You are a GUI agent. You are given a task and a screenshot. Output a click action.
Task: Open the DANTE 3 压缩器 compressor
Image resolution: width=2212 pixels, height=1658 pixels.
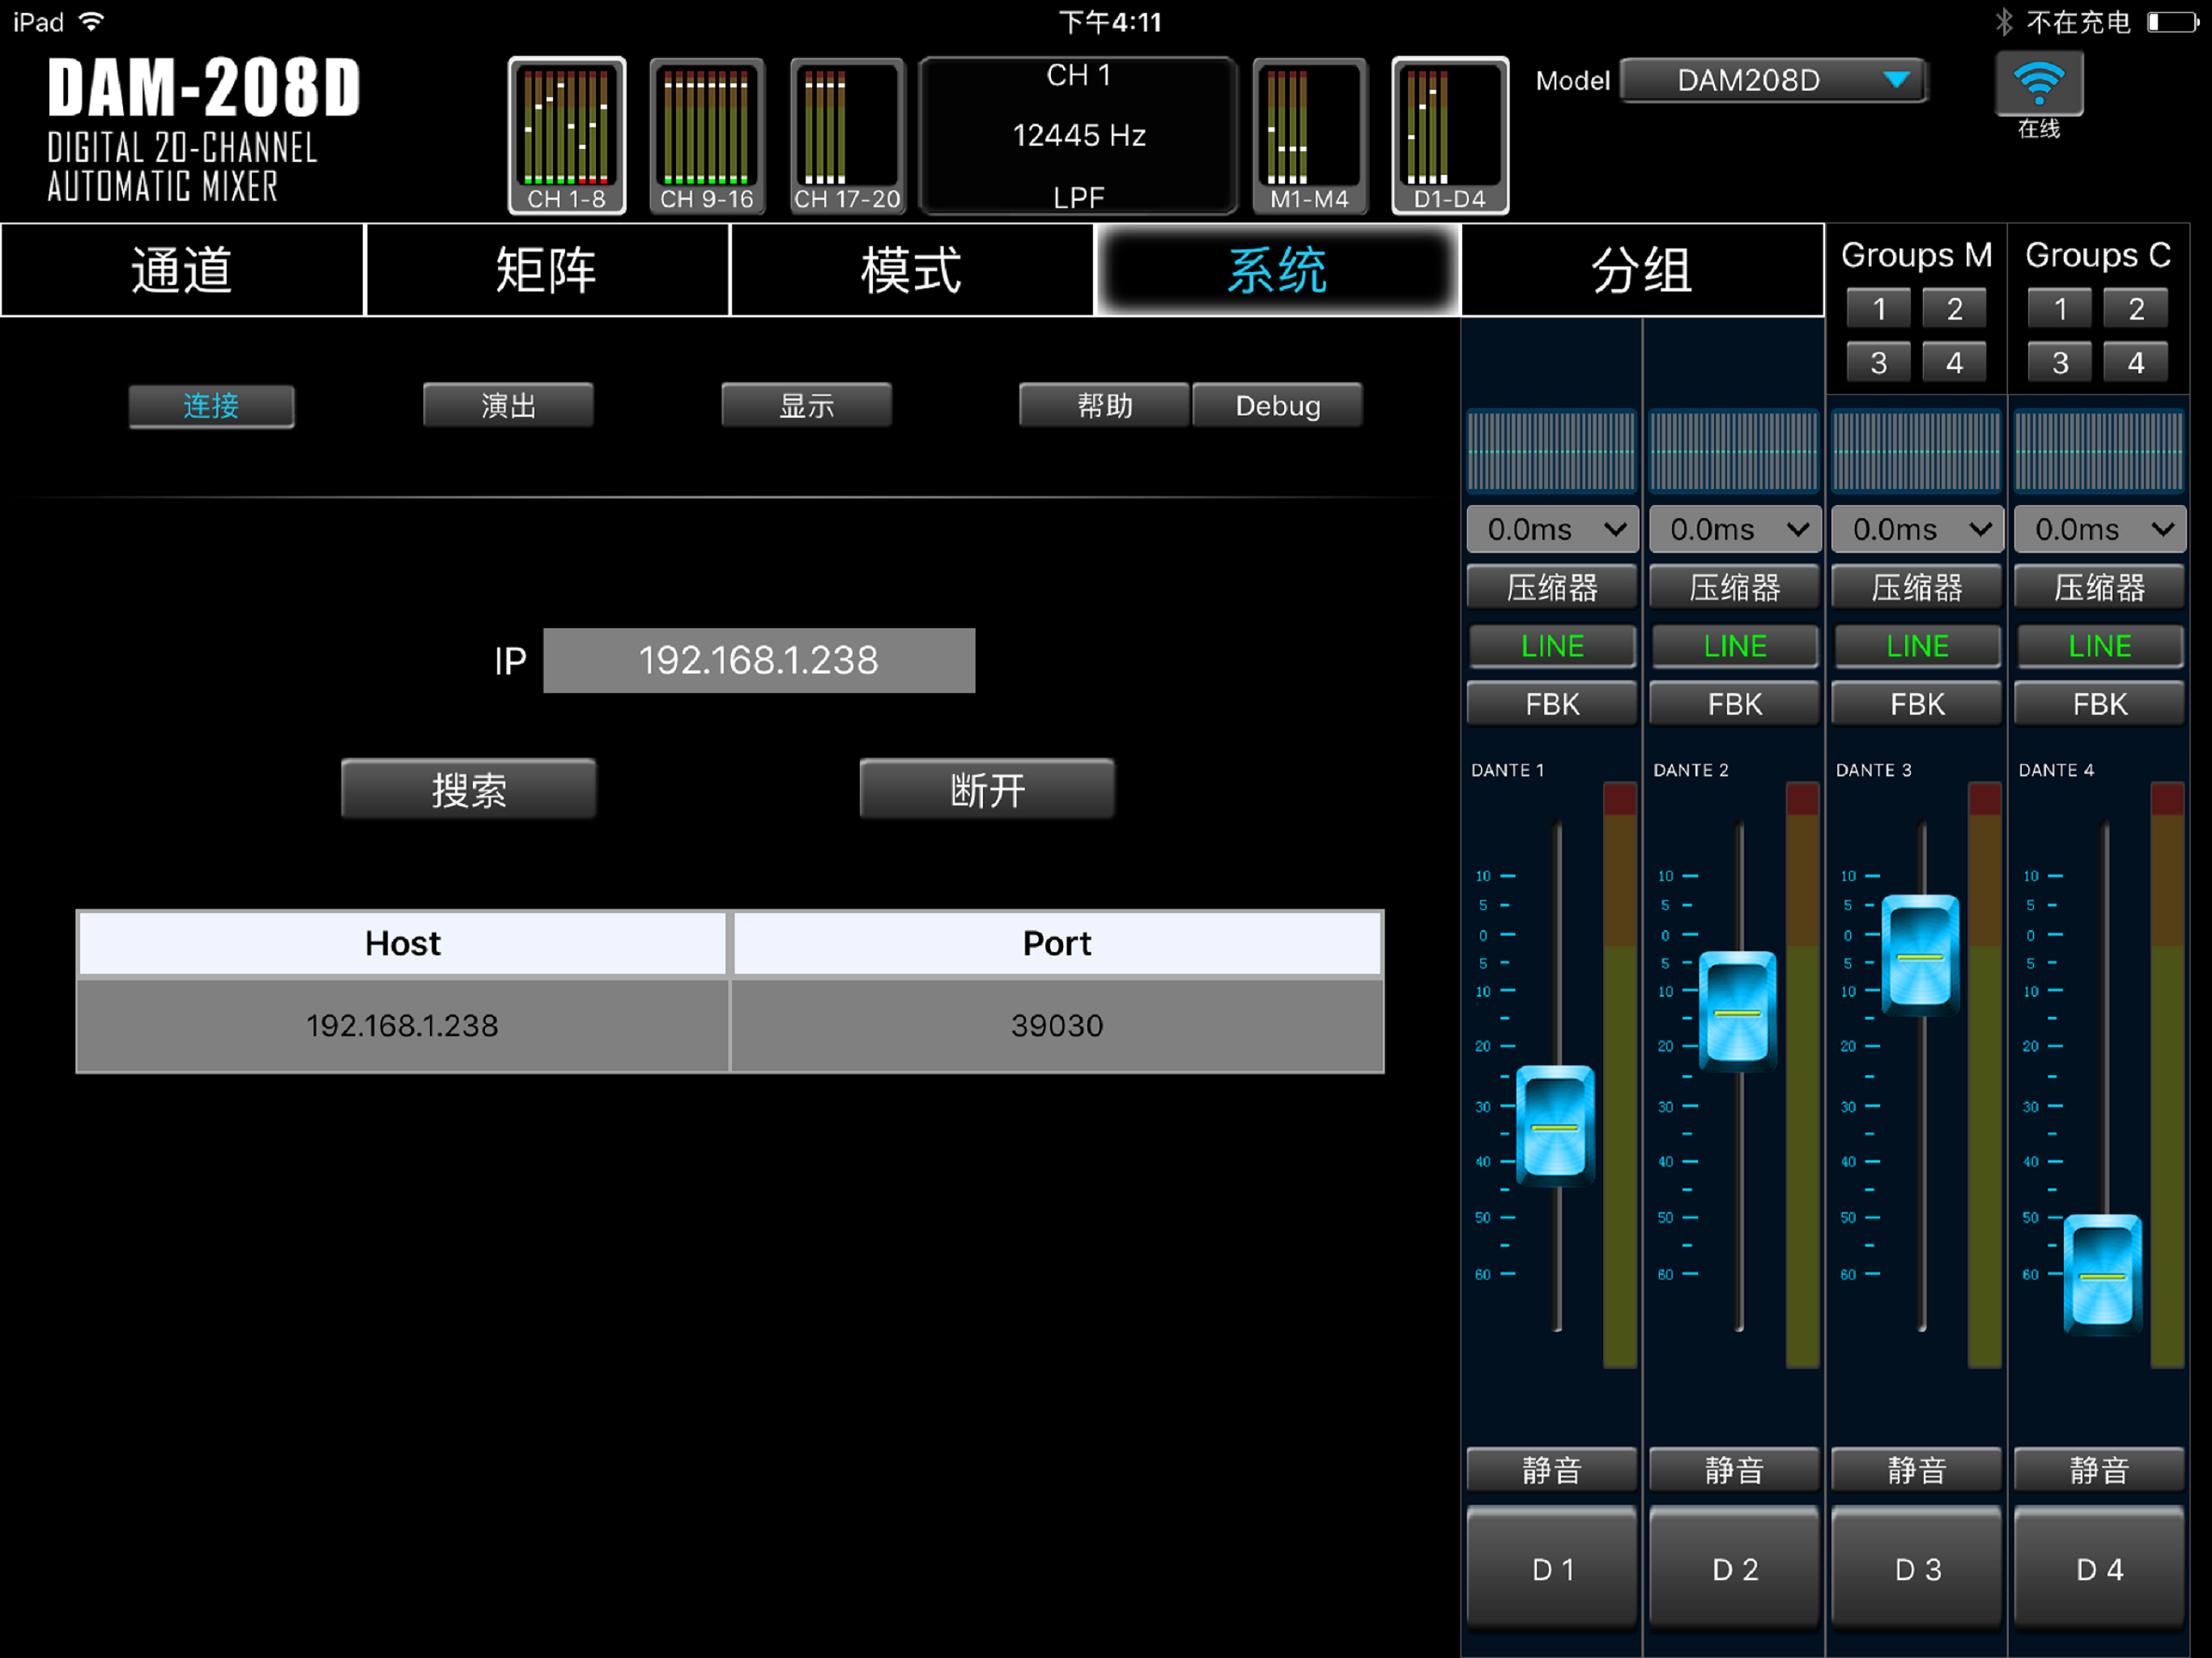(1917, 587)
